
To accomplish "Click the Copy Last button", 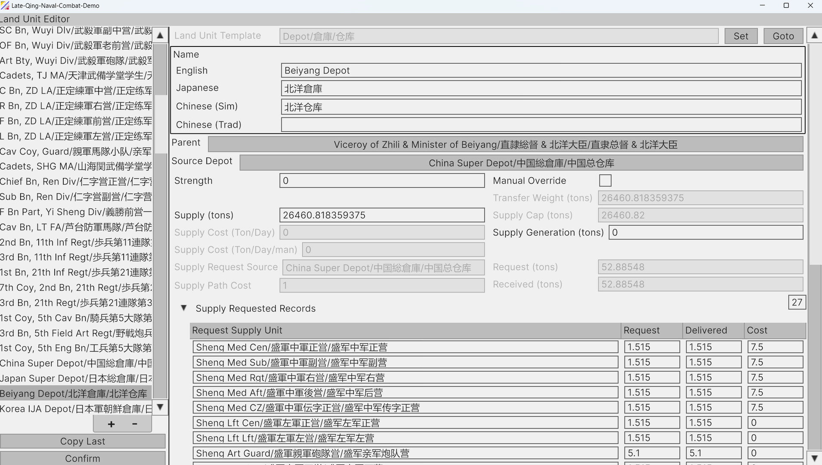I will click(x=83, y=441).
